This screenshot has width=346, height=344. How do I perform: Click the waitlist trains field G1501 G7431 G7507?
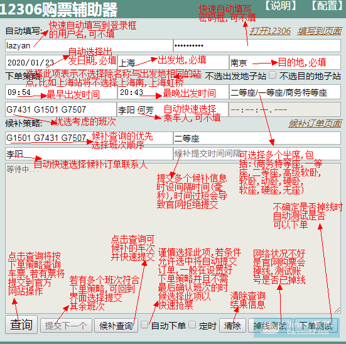(89, 138)
